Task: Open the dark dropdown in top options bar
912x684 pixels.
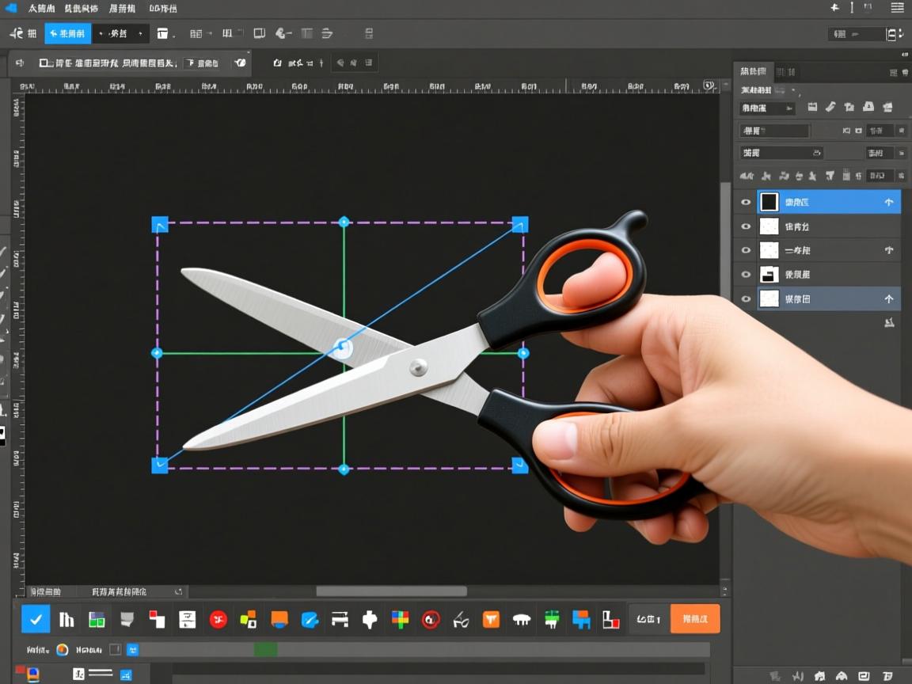Action: pos(120,34)
